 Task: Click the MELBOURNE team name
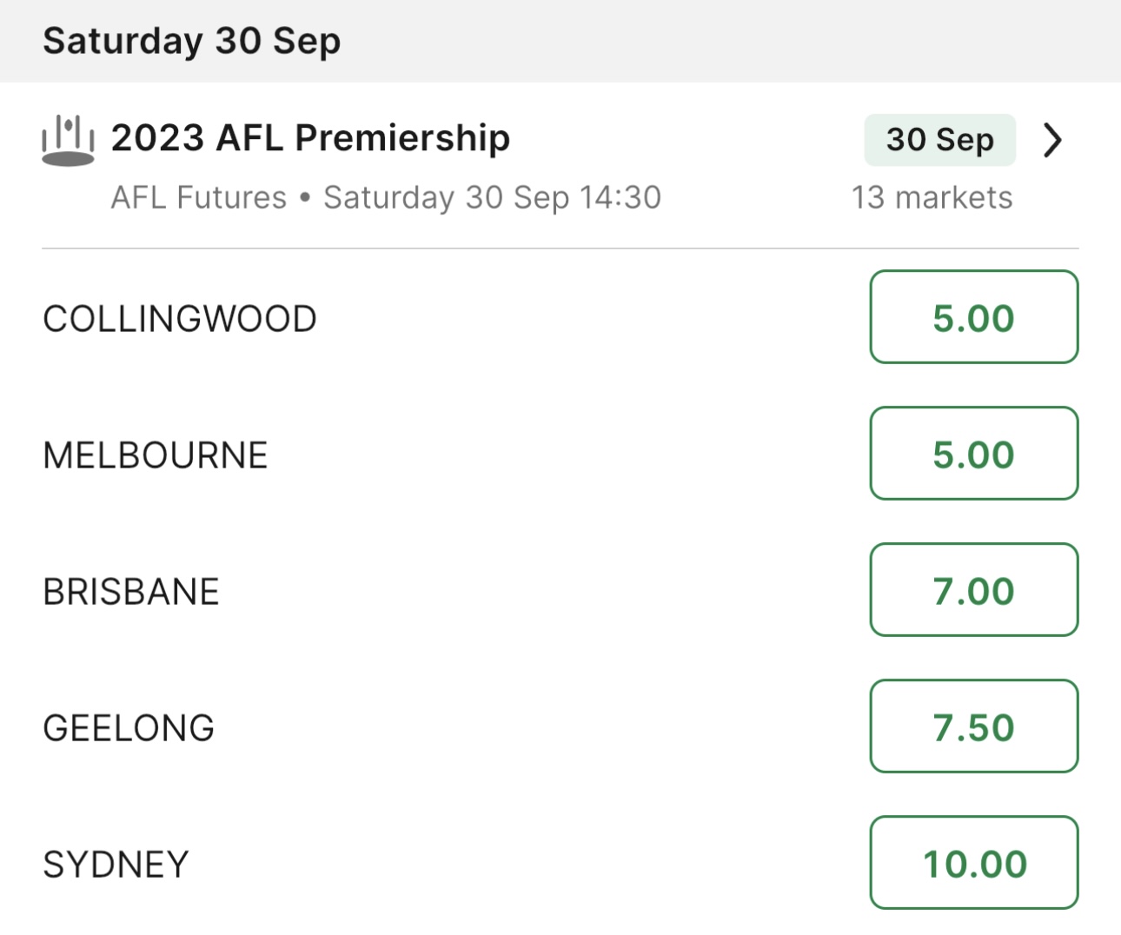point(156,455)
